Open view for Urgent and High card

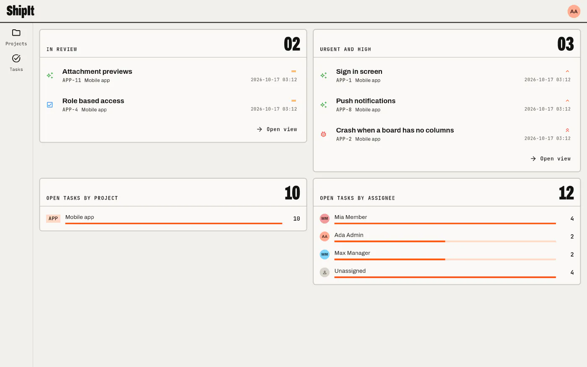551,159
